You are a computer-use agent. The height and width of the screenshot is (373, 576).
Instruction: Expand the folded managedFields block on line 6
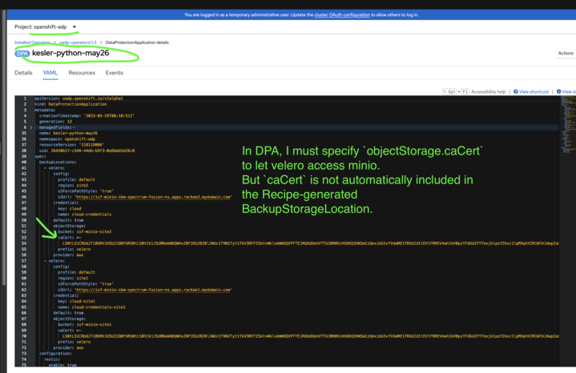click(x=31, y=127)
